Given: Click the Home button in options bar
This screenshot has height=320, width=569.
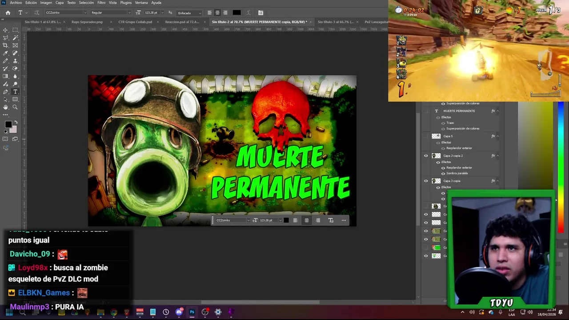Looking at the screenshot, I should click(x=8, y=12).
